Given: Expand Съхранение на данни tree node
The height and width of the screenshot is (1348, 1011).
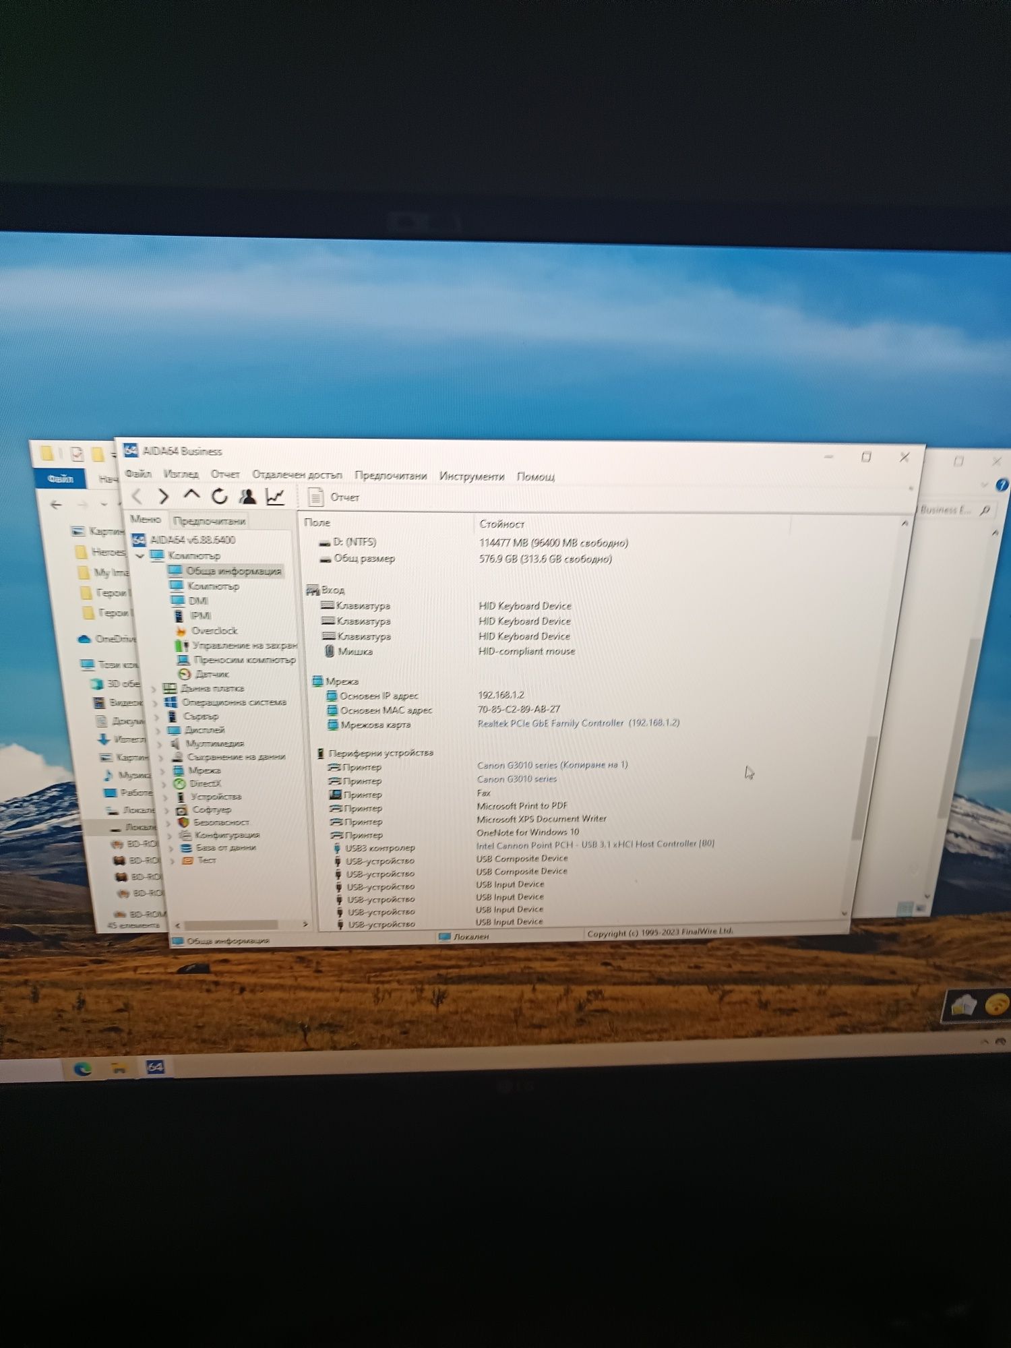Looking at the screenshot, I should pos(162,758).
